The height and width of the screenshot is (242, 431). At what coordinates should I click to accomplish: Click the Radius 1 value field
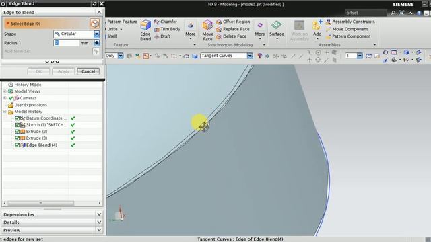67,43
